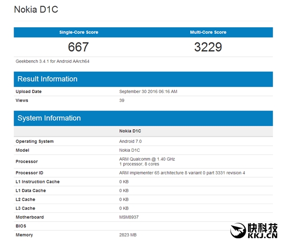Click the Processor ID row label
Image resolution: width=282 pixels, height=243 pixels.
coord(31,173)
